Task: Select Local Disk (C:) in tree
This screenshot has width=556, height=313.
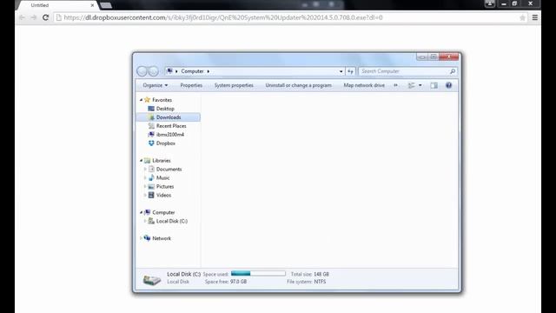Action: click(172, 221)
